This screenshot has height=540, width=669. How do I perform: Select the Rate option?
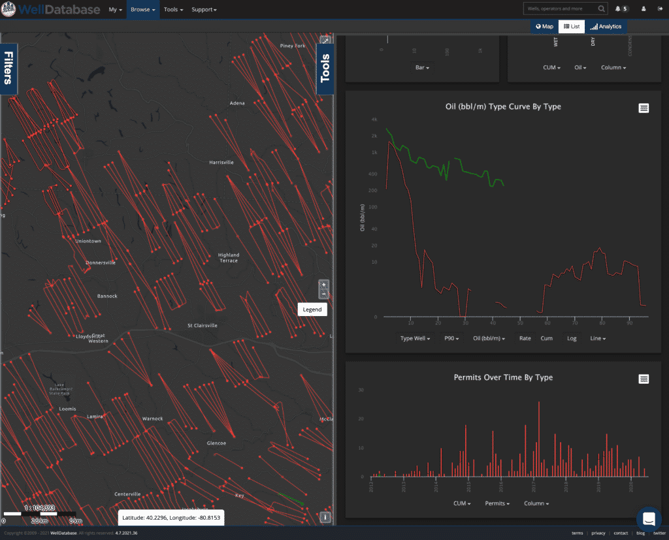[525, 338]
